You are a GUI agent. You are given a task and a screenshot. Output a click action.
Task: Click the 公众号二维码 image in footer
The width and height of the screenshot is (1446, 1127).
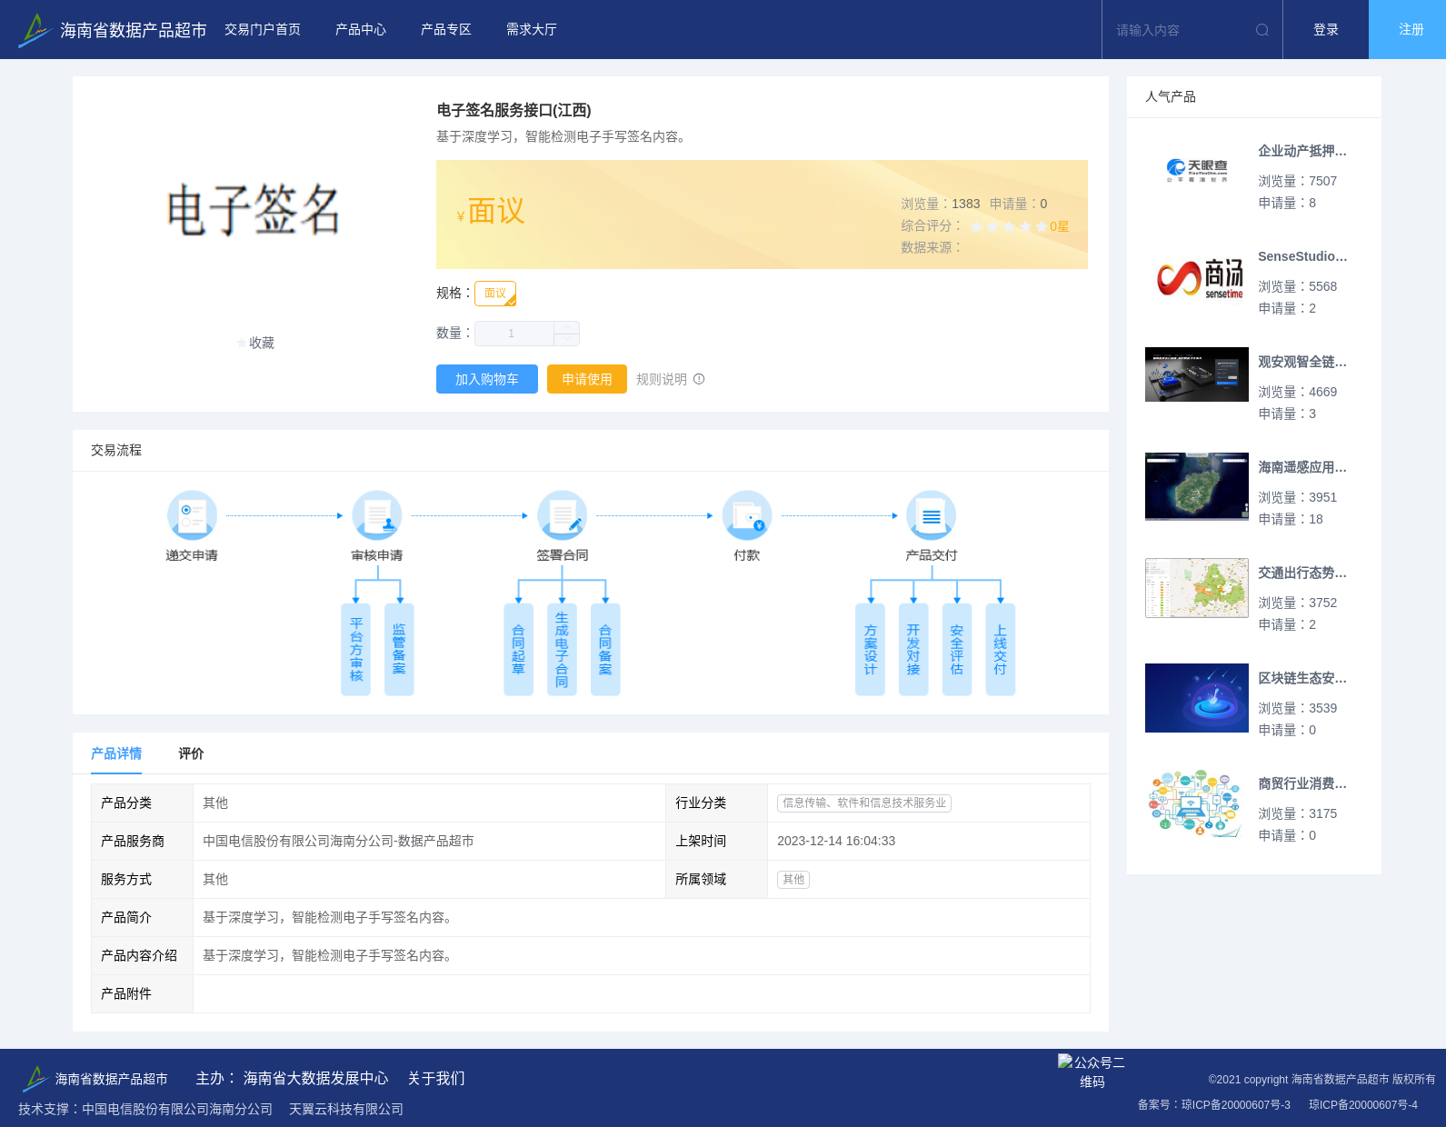(x=1092, y=1072)
